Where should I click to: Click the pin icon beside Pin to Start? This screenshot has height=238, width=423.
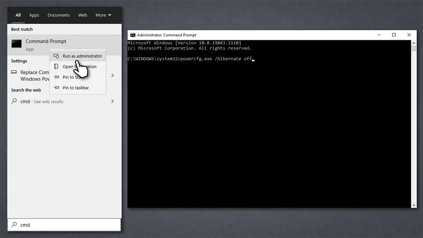[56, 77]
